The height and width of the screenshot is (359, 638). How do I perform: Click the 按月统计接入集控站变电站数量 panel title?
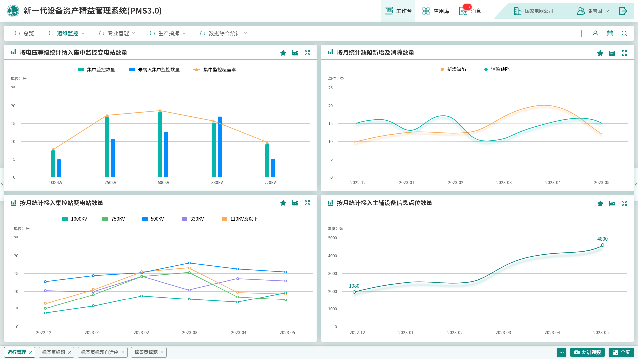pyautogui.click(x=61, y=203)
